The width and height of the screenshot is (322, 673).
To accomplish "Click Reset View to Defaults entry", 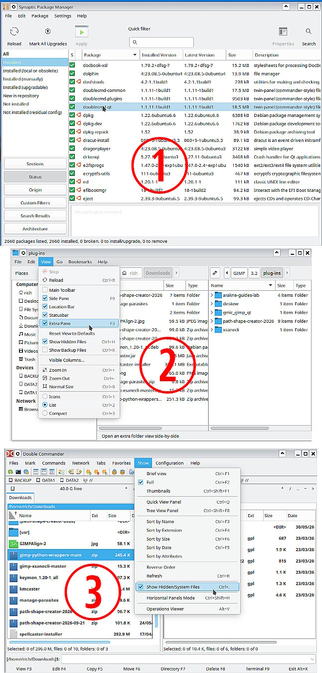I will [79, 333].
